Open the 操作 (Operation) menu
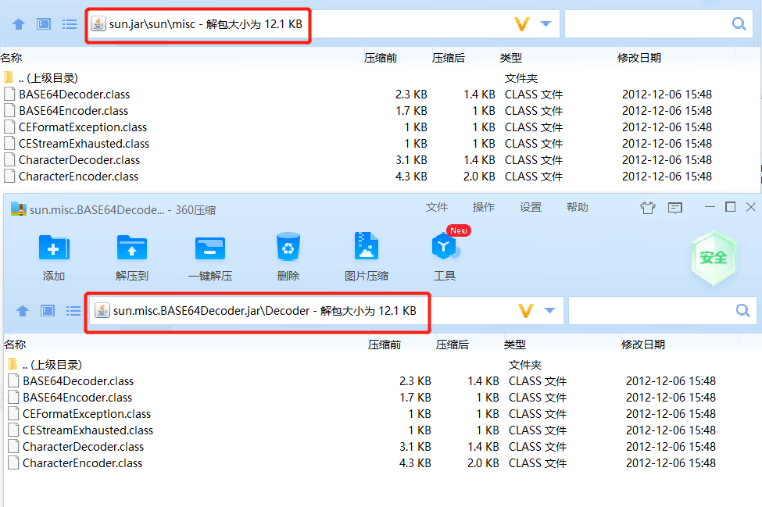Viewport: 762px width, 507px height. (484, 207)
